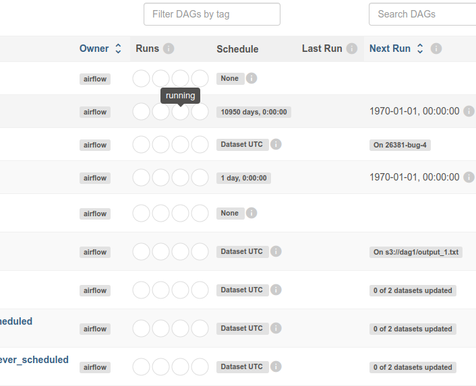
Task: Click the Runs column info icon
Action: click(169, 49)
